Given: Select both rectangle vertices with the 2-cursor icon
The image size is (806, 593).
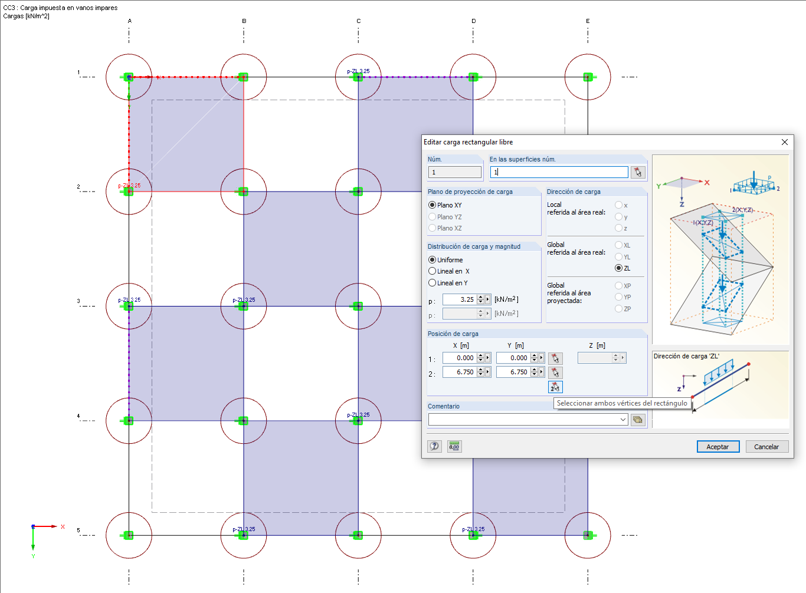Looking at the screenshot, I should [555, 387].
